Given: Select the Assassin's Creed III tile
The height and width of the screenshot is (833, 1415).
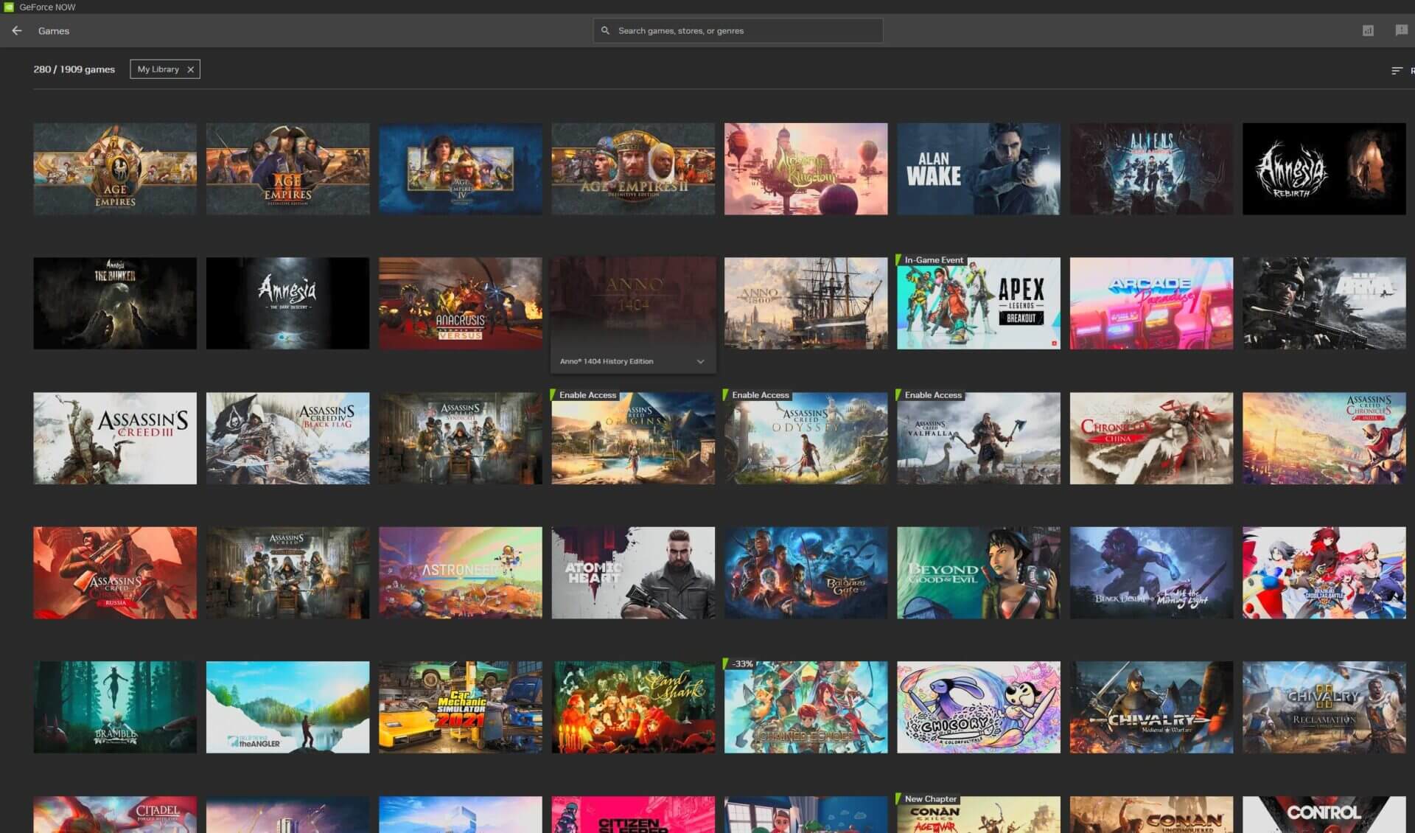Looking at the screenshot, I should pyautogui.click(x=115, y=438).
